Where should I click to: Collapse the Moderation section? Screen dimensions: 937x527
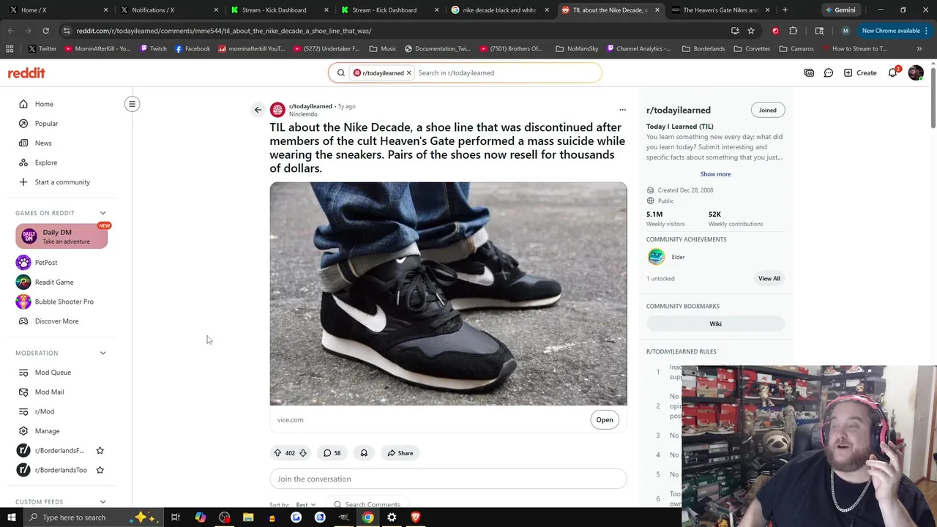click(x=102, y=353)
